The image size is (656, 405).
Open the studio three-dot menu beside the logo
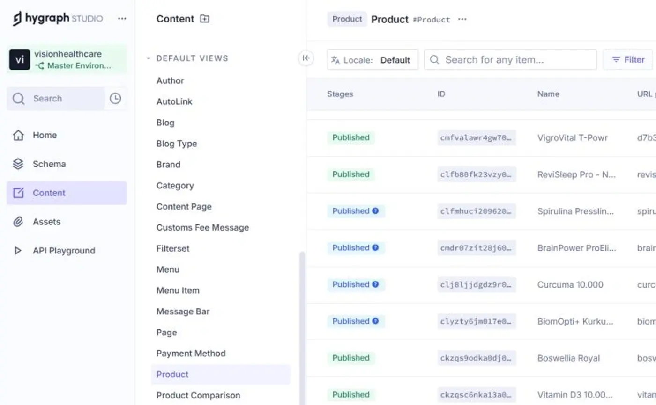[122, 19]
